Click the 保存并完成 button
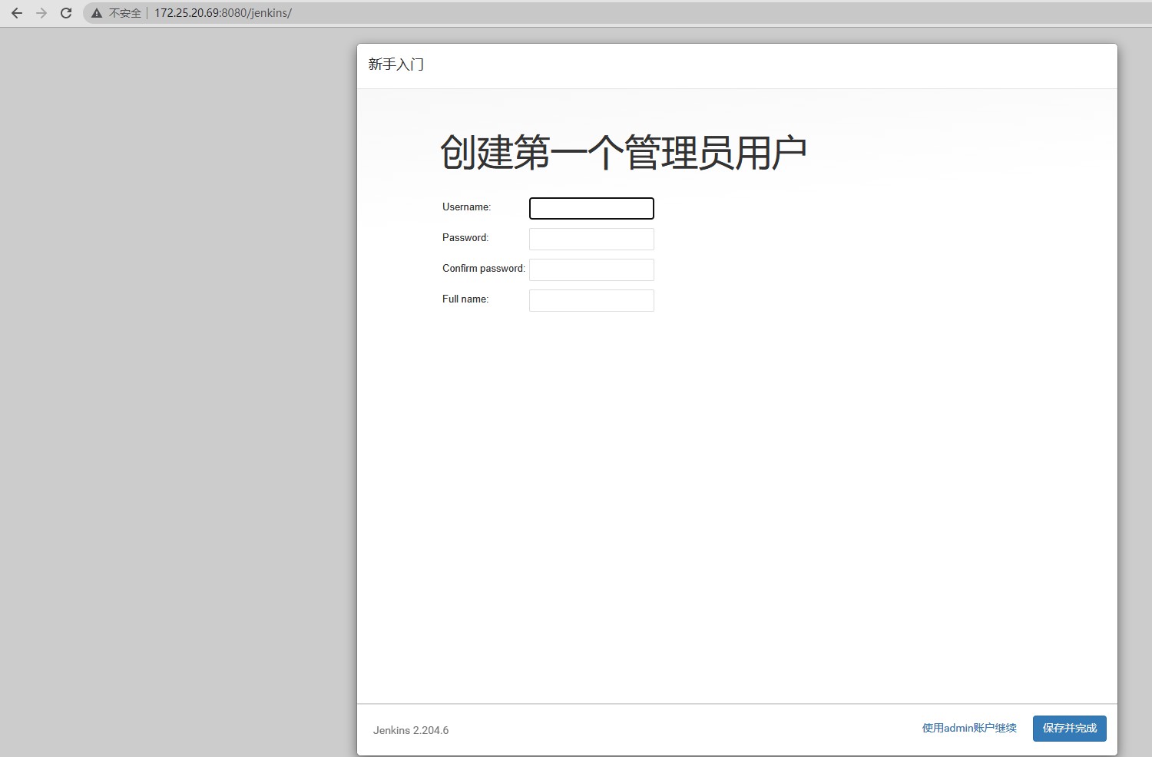This screenshot has height=757, width=1152. [x=1070, y=729]
